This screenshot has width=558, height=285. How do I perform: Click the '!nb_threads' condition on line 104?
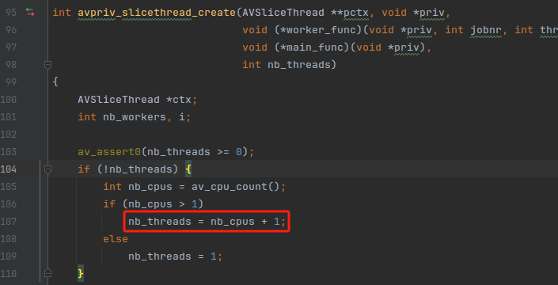[138, 169]
